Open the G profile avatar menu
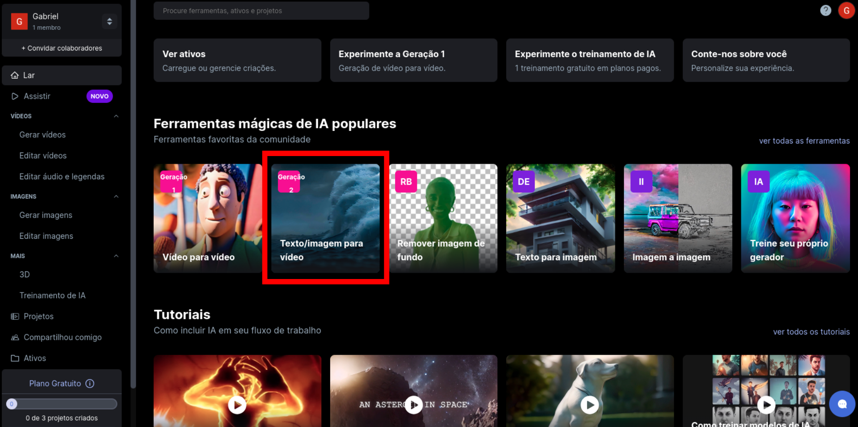The image size is (858, 427). pyautogui.click(x=846, y=10)
